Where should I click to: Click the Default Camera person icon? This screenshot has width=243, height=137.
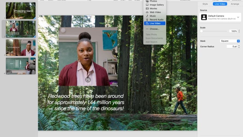[x=204, y=17]
